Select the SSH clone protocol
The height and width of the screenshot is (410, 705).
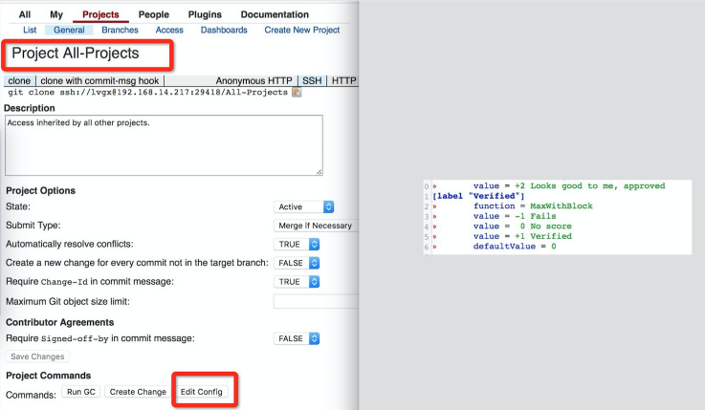312,81
